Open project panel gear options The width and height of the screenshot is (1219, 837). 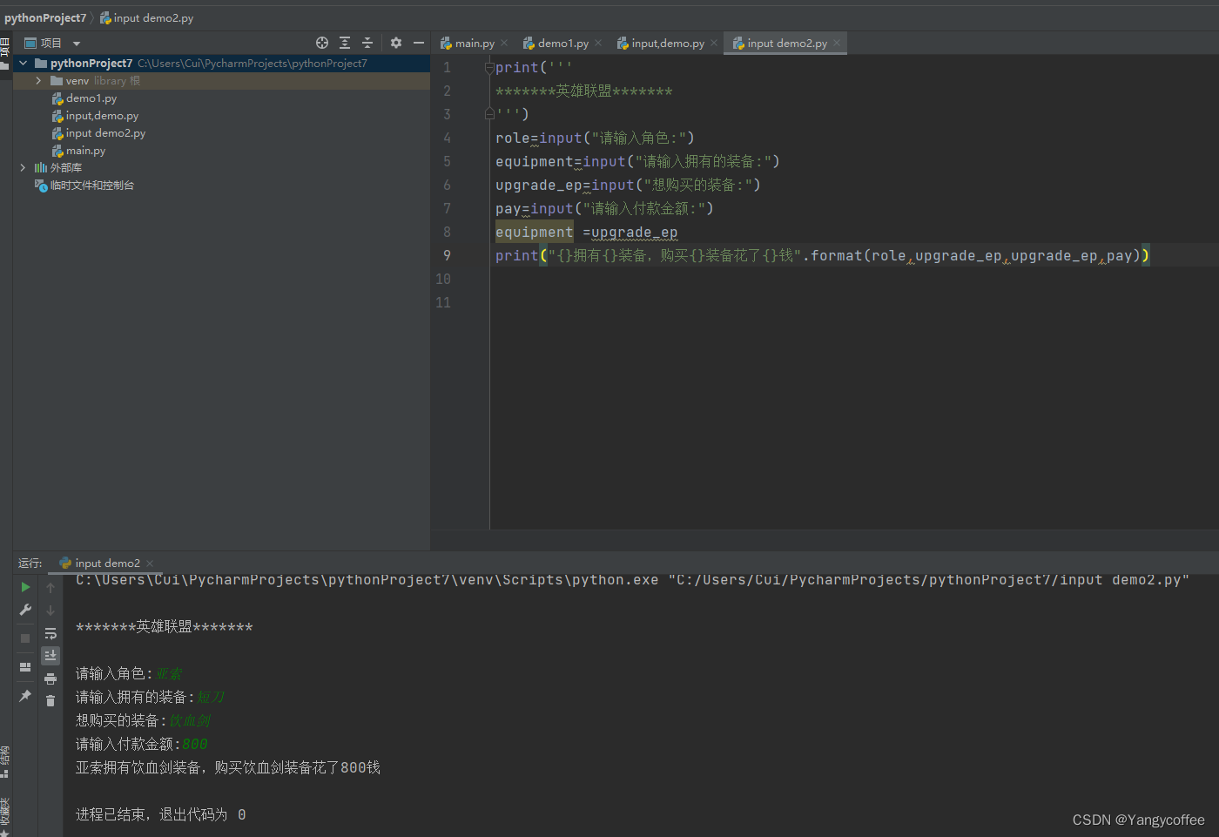pos(396,43)
